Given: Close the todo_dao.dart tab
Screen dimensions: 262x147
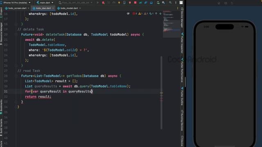Looking at the screenshot, I should tap(53, 8).
